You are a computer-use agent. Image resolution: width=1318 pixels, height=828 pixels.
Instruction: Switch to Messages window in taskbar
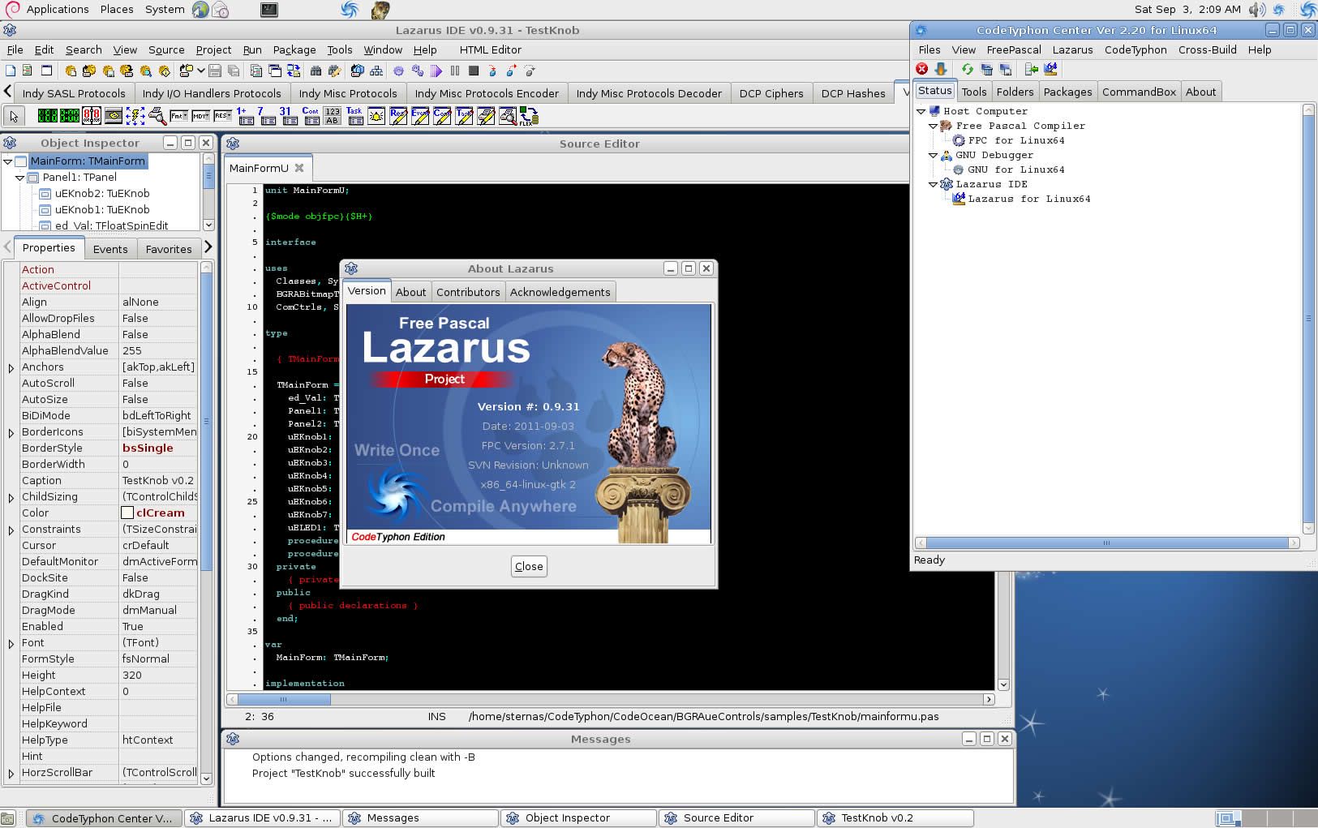click(x=420, y=817)
